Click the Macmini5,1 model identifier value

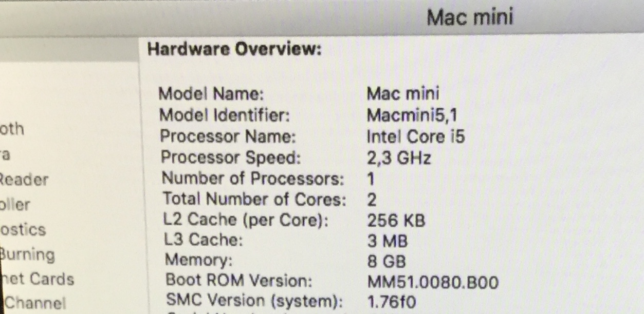412,115
